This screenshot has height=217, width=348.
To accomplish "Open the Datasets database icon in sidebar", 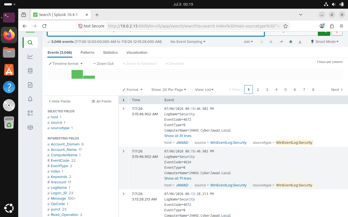I will (x=30, y=71).
